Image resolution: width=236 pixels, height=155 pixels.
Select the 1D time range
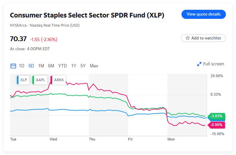pos(22,66)
